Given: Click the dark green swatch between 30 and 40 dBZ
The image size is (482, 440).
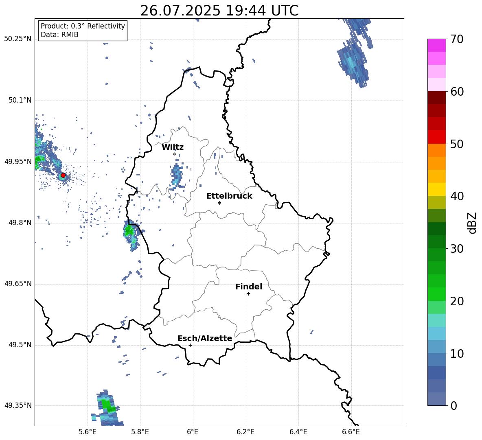Looking at the screenshot, I should pos(436,229).
